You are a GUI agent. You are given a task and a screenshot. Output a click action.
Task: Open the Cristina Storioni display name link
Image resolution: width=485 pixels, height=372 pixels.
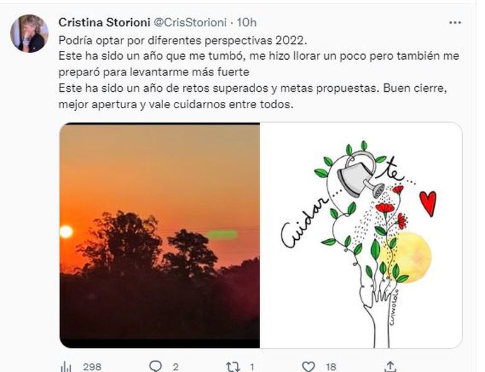point(104,23)
